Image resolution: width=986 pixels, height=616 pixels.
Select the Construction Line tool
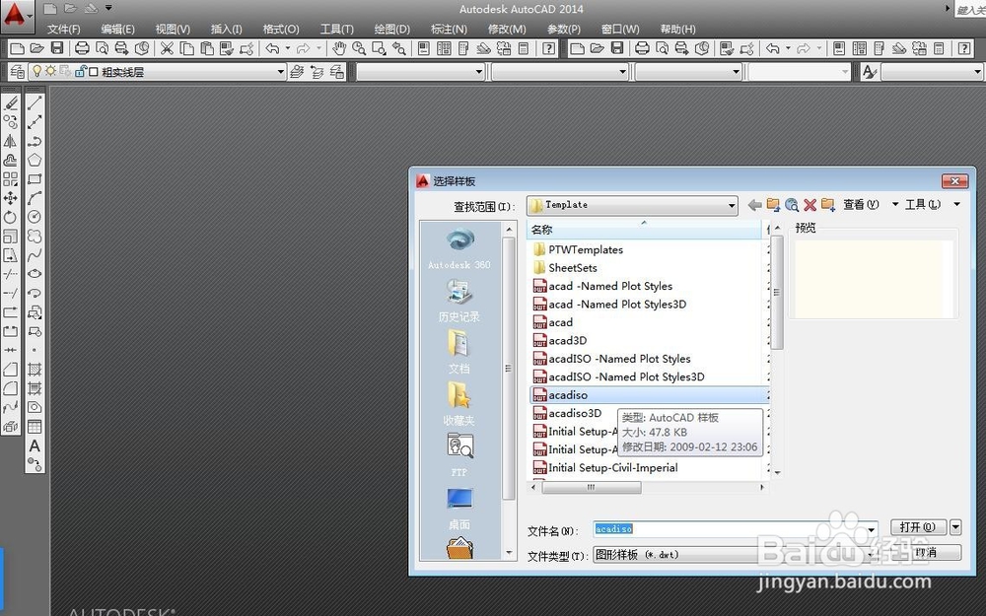point(35,121)
